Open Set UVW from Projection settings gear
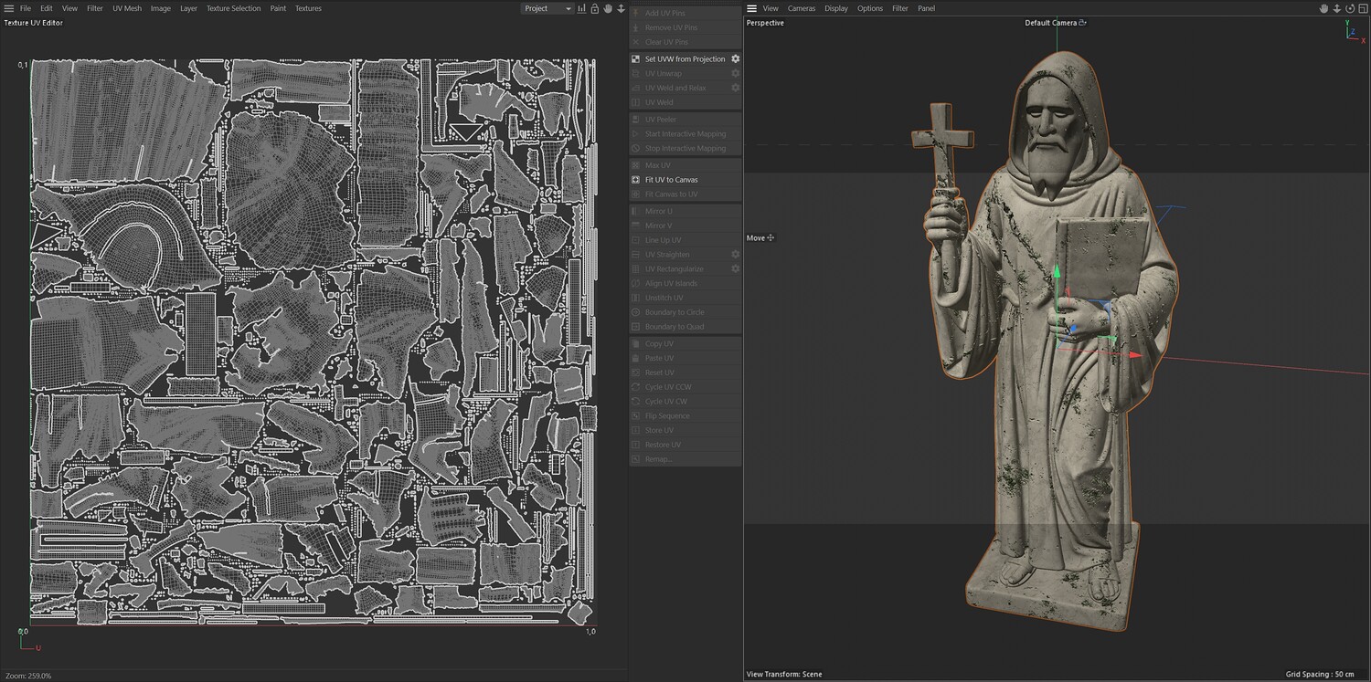This screenshot has height=682, width=1371. (x=735, y=58)
